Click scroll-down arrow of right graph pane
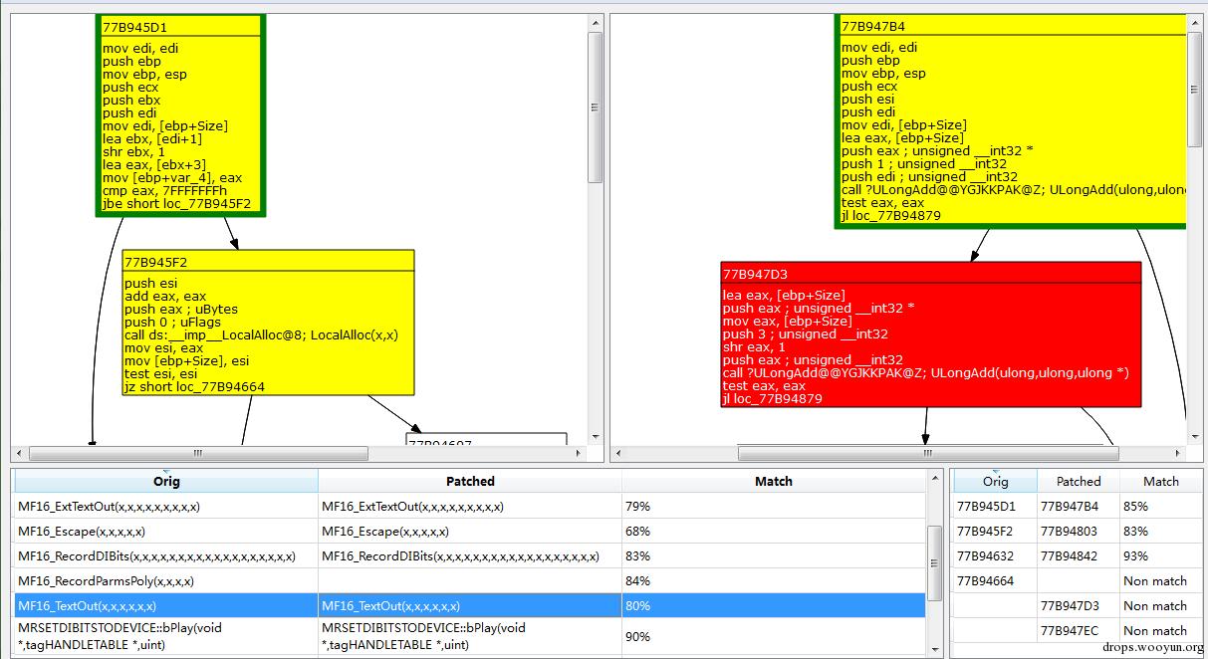1208x659 pixels. [x=1195, y=436]
